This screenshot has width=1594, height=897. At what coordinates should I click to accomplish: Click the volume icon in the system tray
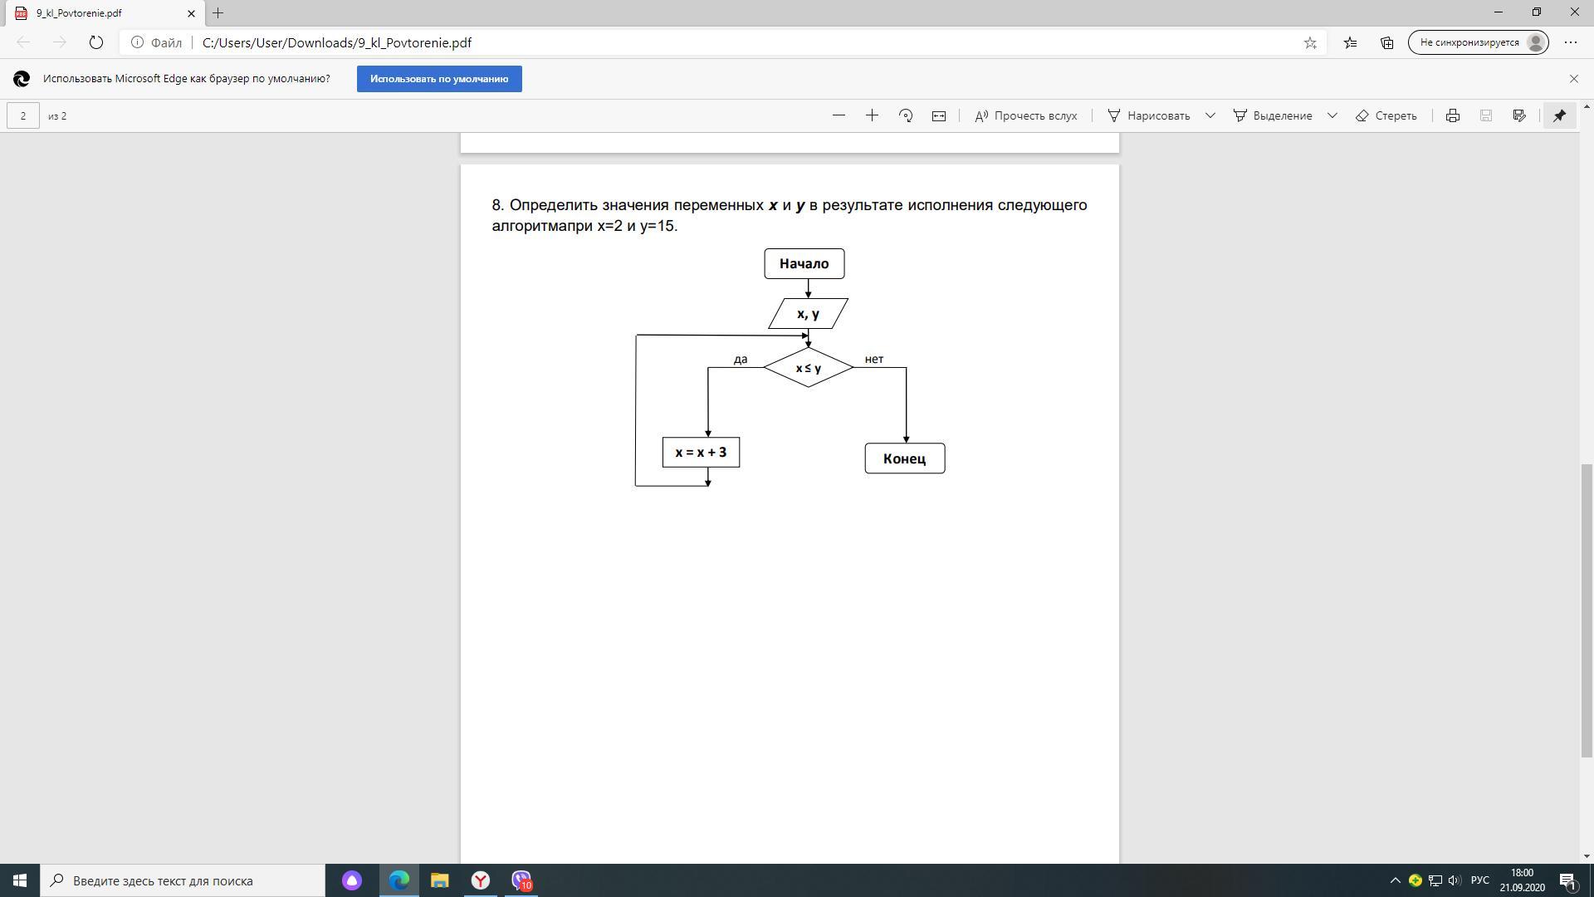[x=1454, y=880]
